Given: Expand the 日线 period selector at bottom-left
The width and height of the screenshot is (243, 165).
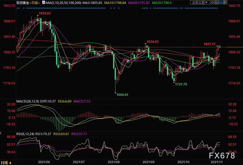Looking at the screenshot, I should point(6,163).
